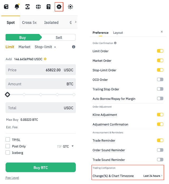Open the settings gear icon

point(59,7)
